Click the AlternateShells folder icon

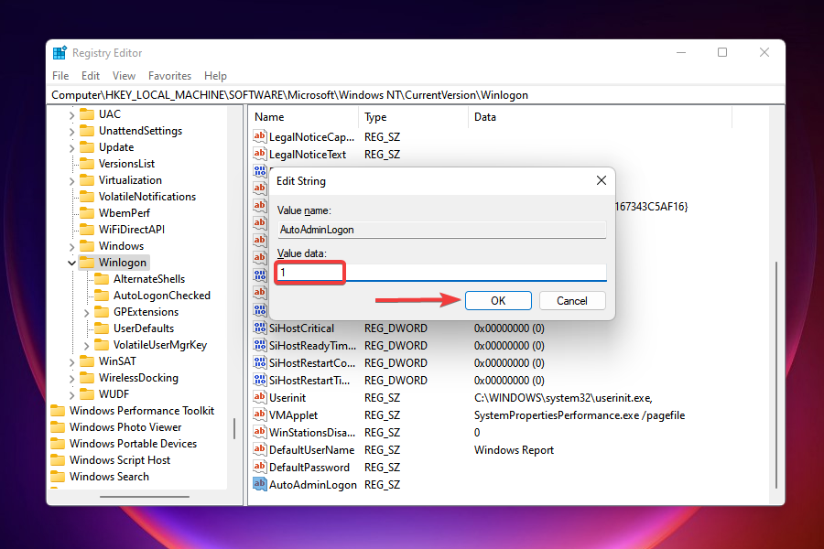(x=102, y=278)
